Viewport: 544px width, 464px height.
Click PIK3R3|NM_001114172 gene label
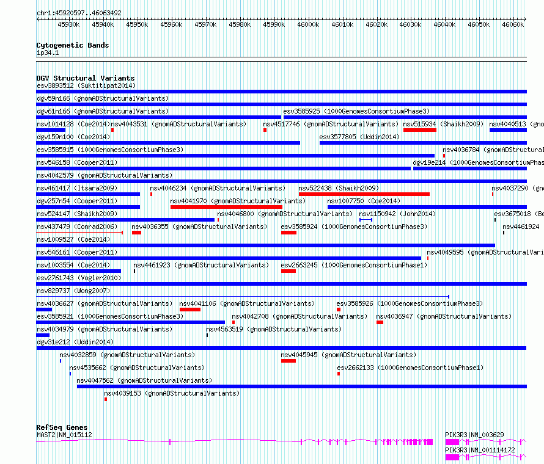(x=480, y=450)
